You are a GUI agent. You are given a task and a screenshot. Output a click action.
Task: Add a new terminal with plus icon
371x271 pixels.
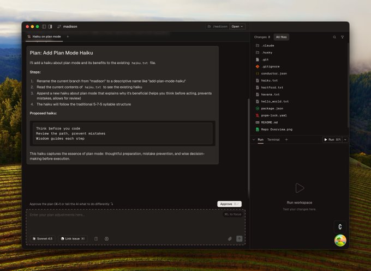tap(286, 139)
